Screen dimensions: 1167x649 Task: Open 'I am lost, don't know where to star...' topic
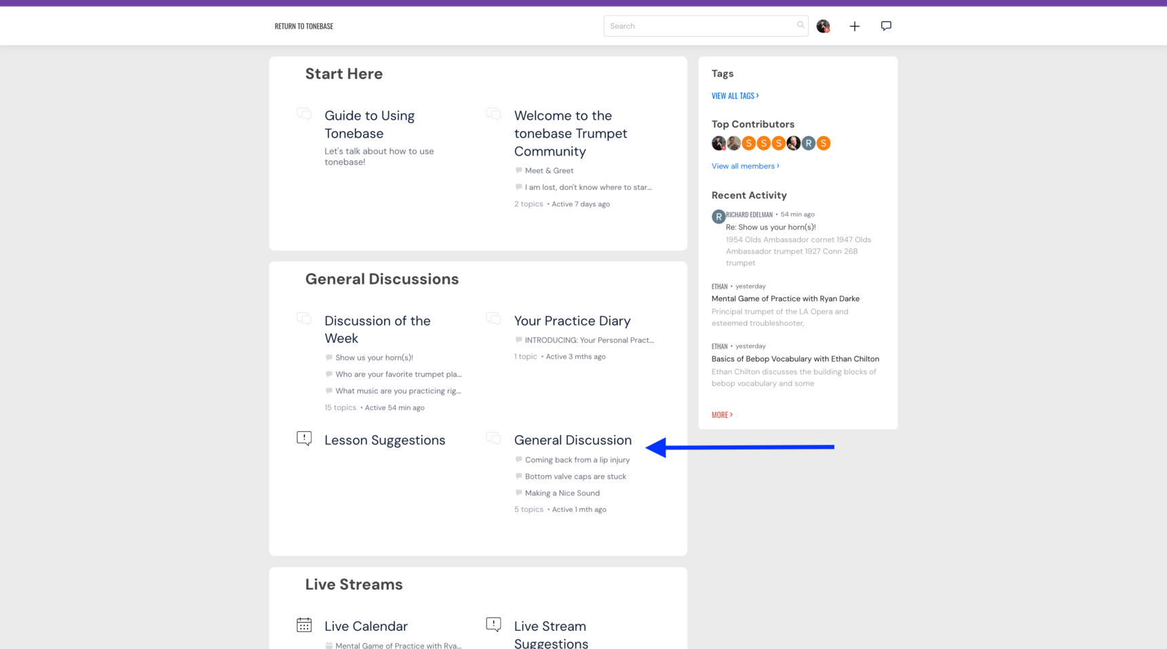588,187
